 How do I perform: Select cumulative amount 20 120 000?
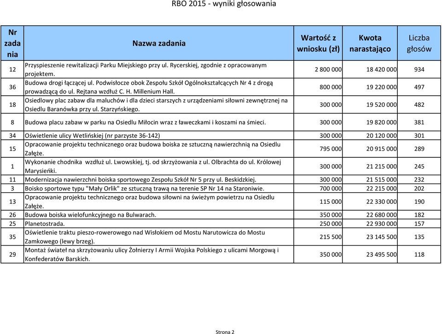pyautogui.click(x=381, y=135)
